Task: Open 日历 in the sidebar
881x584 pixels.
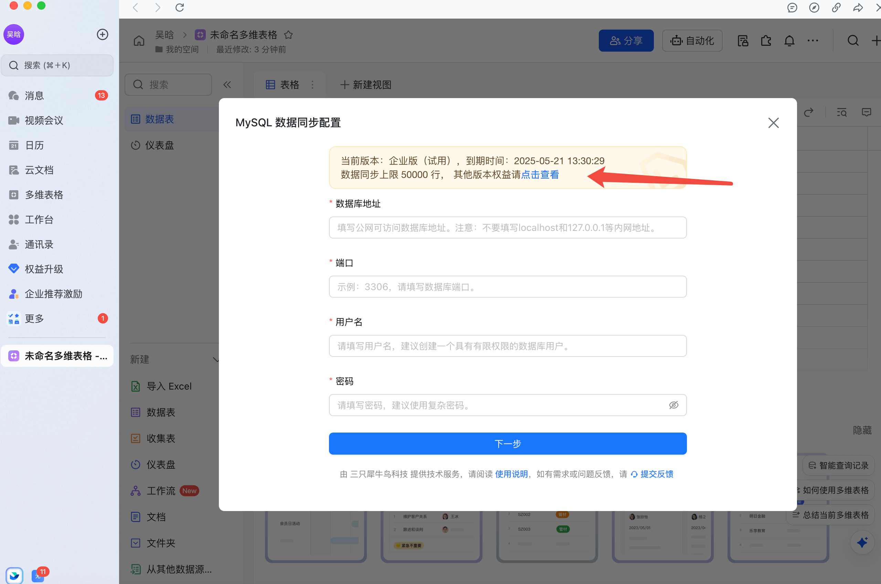Action: click(x=57, y=145)
